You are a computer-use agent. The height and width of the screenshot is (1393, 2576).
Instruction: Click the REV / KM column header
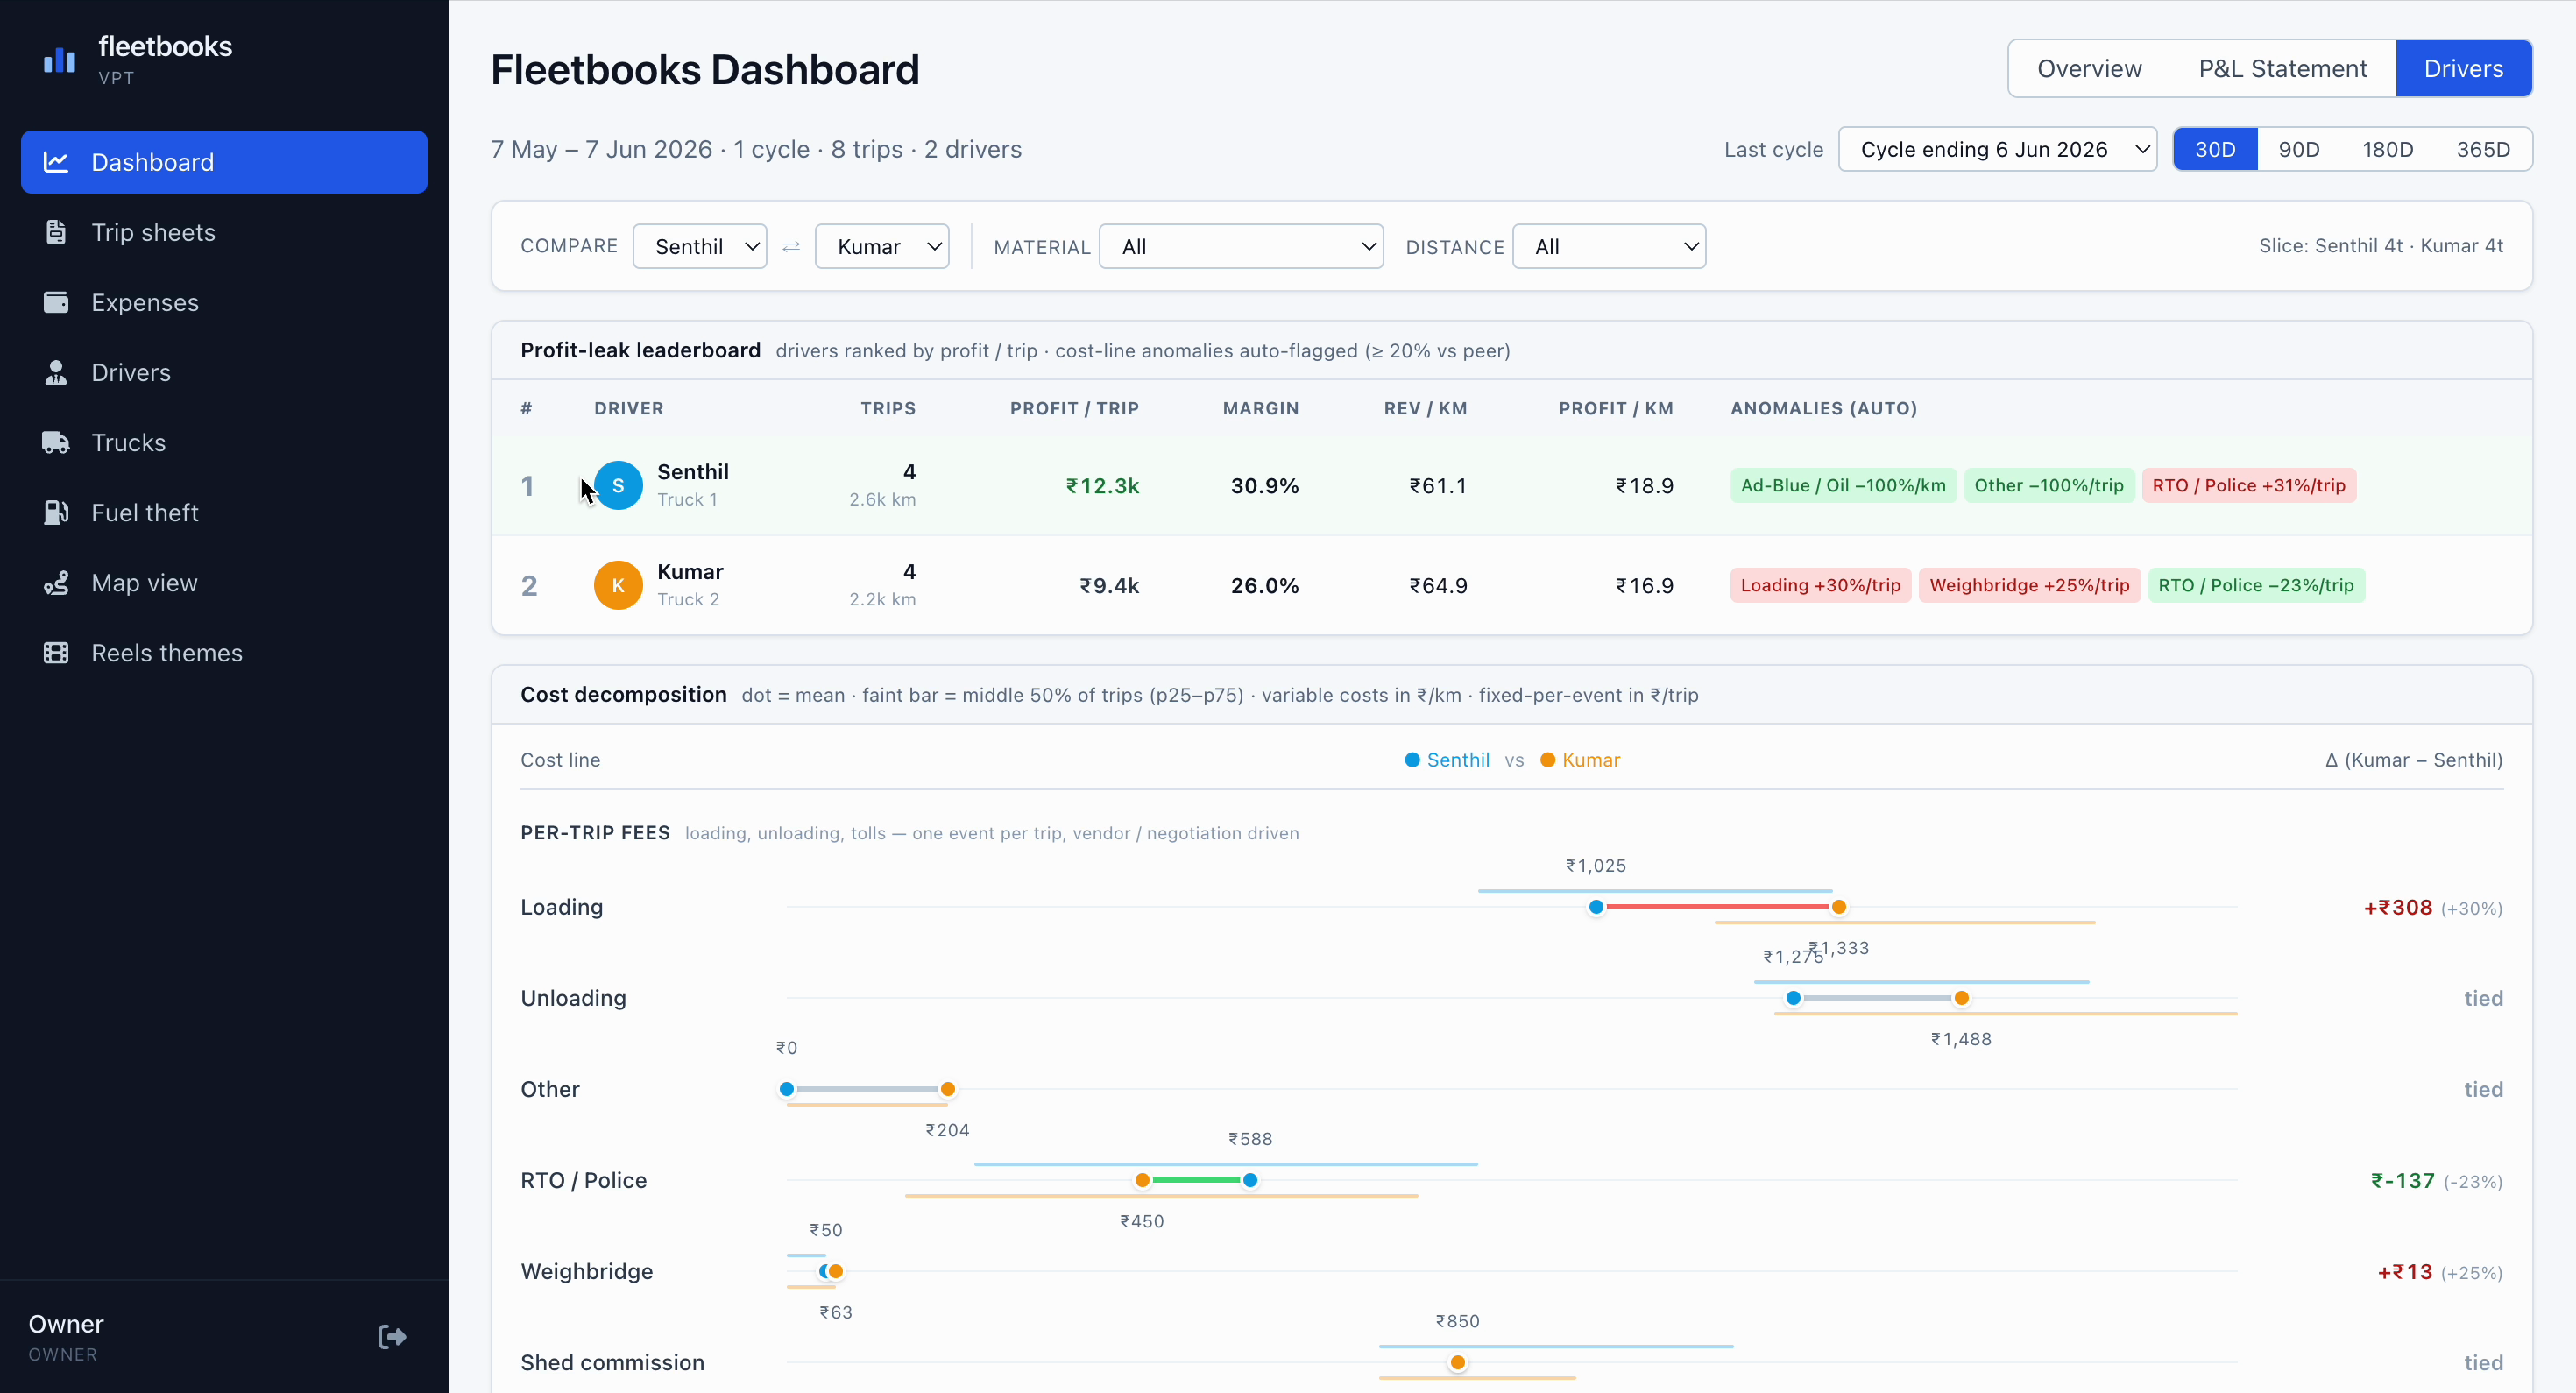click(x=1425, y=408)
